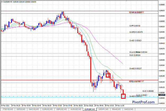Switch to the FTSE100,M5 chart tab
The image size is (166, 111).
point(8,109)
